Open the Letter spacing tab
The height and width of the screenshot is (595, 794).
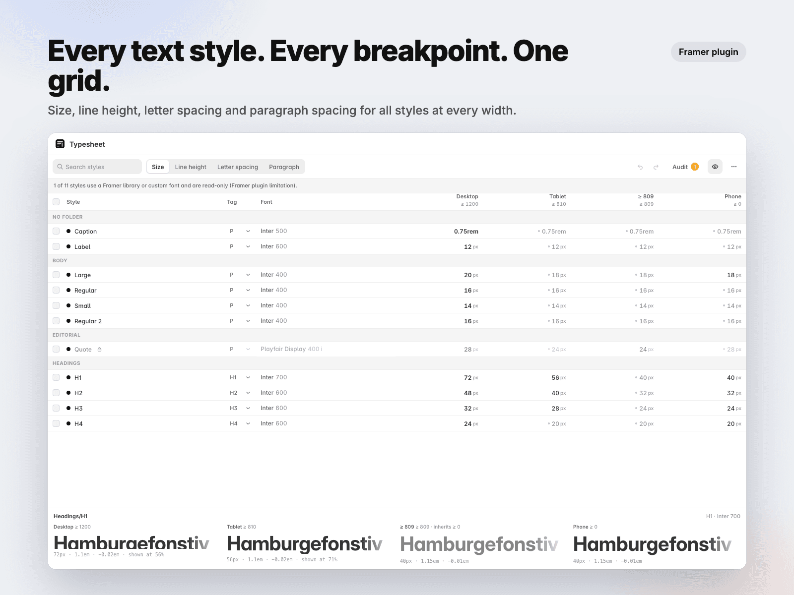pyautogui.click(x=238, y=167)
